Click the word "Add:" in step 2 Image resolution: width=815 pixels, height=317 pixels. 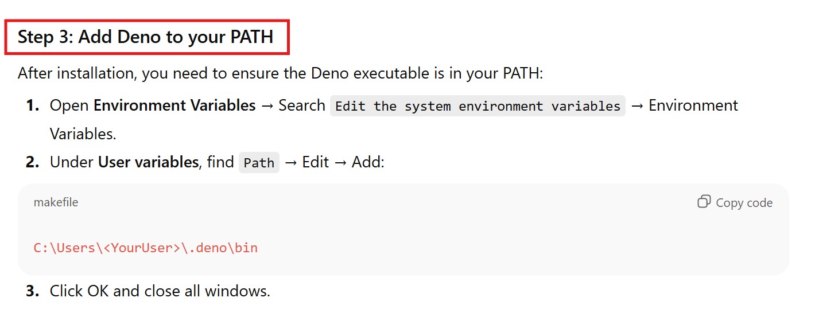(368, 162)
